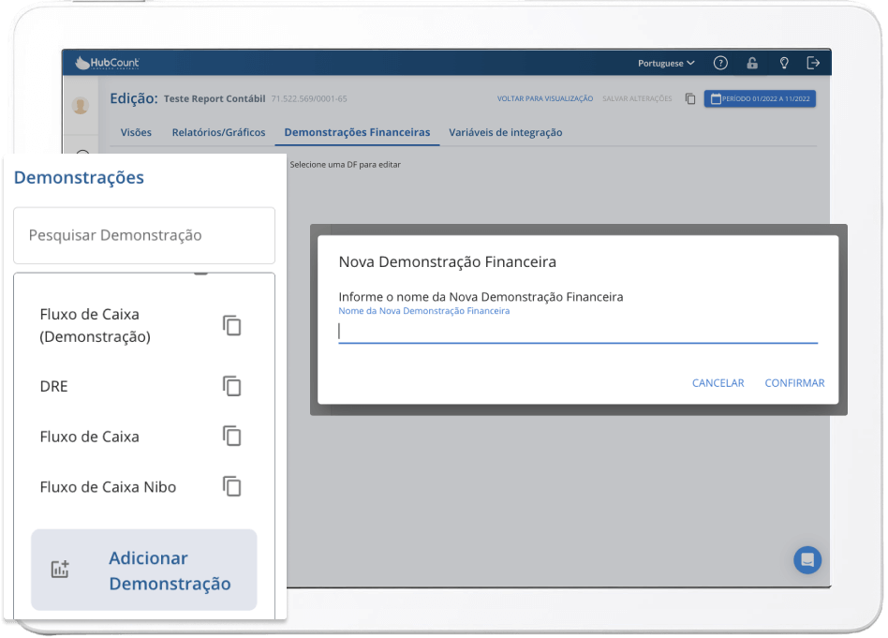The height and width of the screenshot is (638, 888).
Task: Open the chat bubble widget
Action: tap(807, 560)
